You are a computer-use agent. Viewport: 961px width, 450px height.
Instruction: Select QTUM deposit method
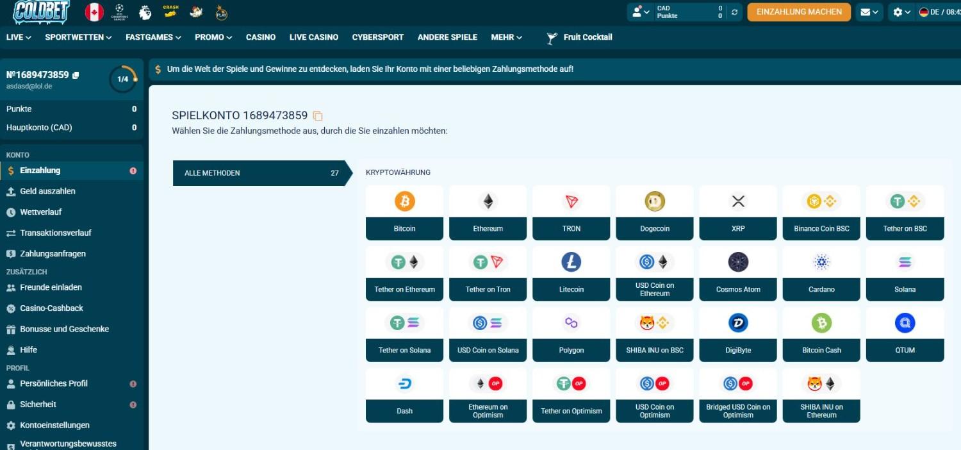point(905,335)
